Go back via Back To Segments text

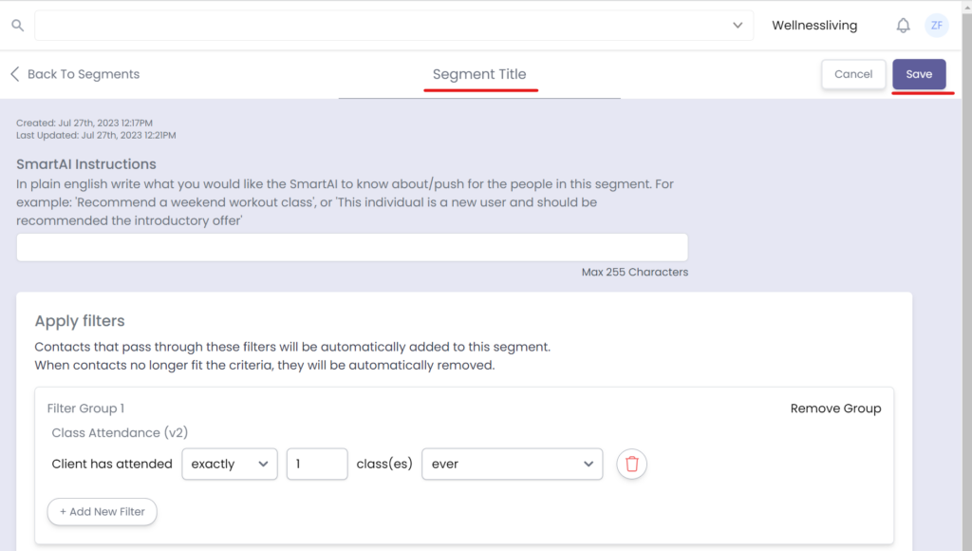pyautogui.click(x=84, y=74)
